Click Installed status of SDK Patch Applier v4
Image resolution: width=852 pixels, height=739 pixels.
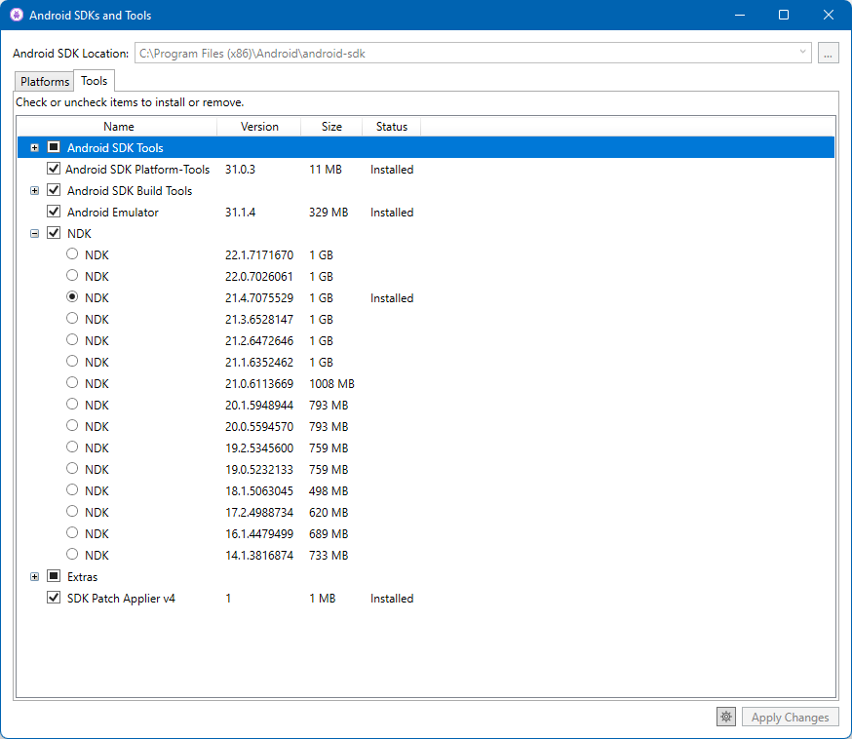(x=392, y=599)
